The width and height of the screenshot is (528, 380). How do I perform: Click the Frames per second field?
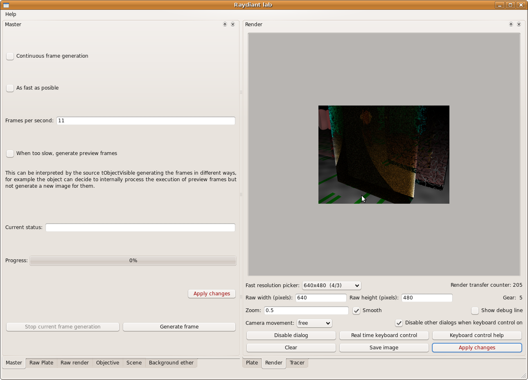tap(146, 121)
